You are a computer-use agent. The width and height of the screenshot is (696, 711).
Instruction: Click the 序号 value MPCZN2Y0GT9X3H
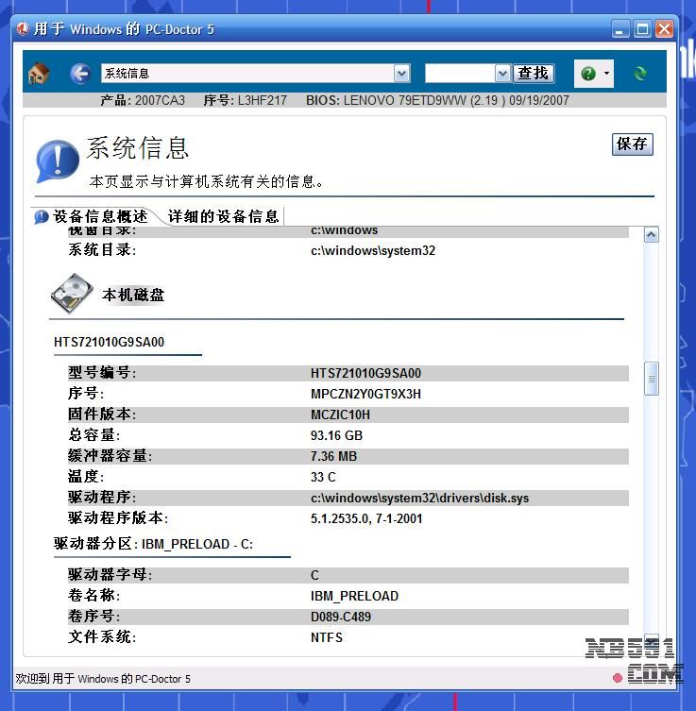365,394
